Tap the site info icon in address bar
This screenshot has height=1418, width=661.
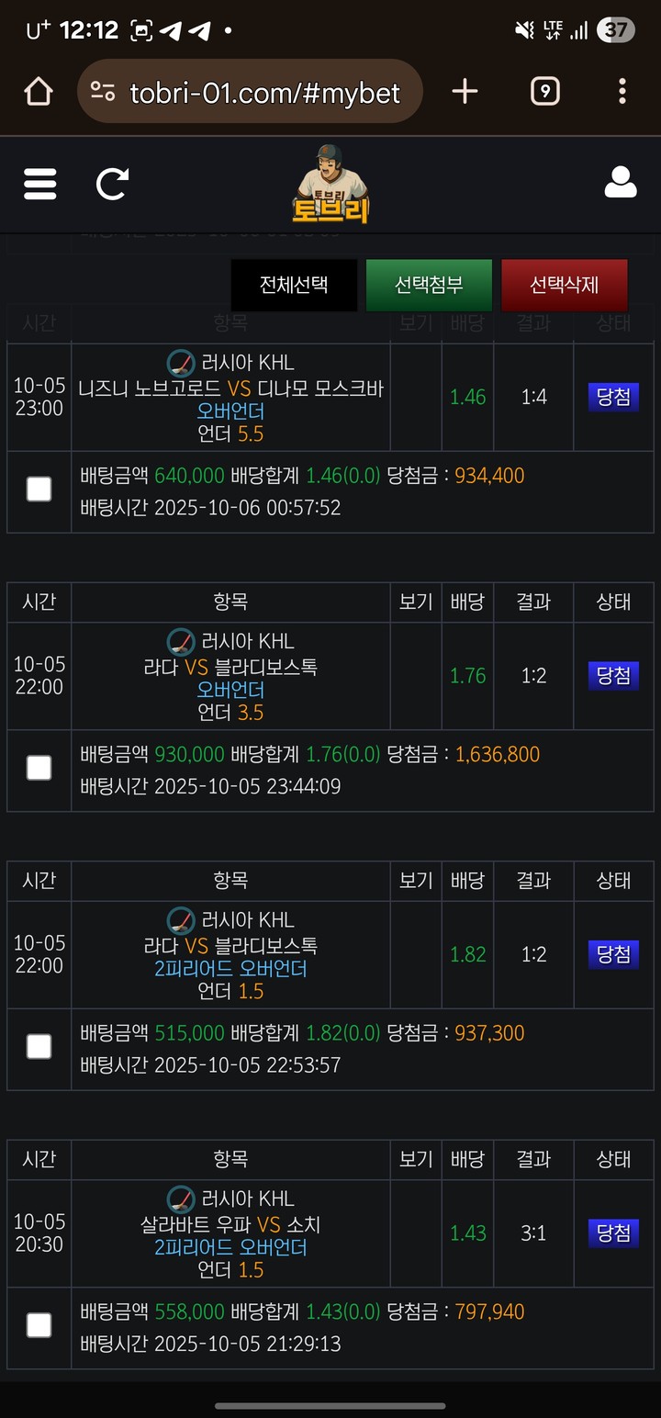pyautogui.click(x=103, y=92)
